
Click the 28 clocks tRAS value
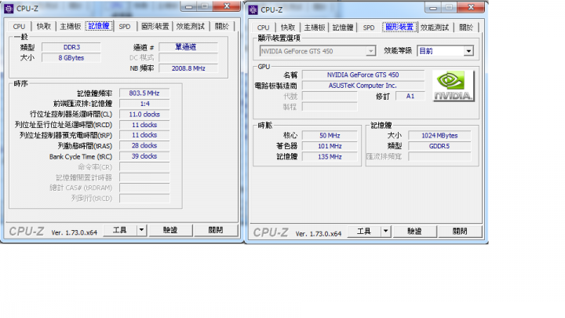point(144,145)
